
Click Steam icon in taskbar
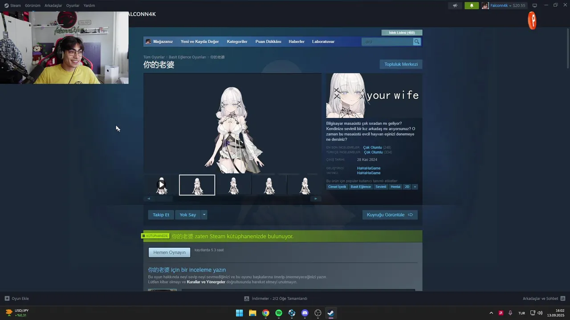[331, 313]
